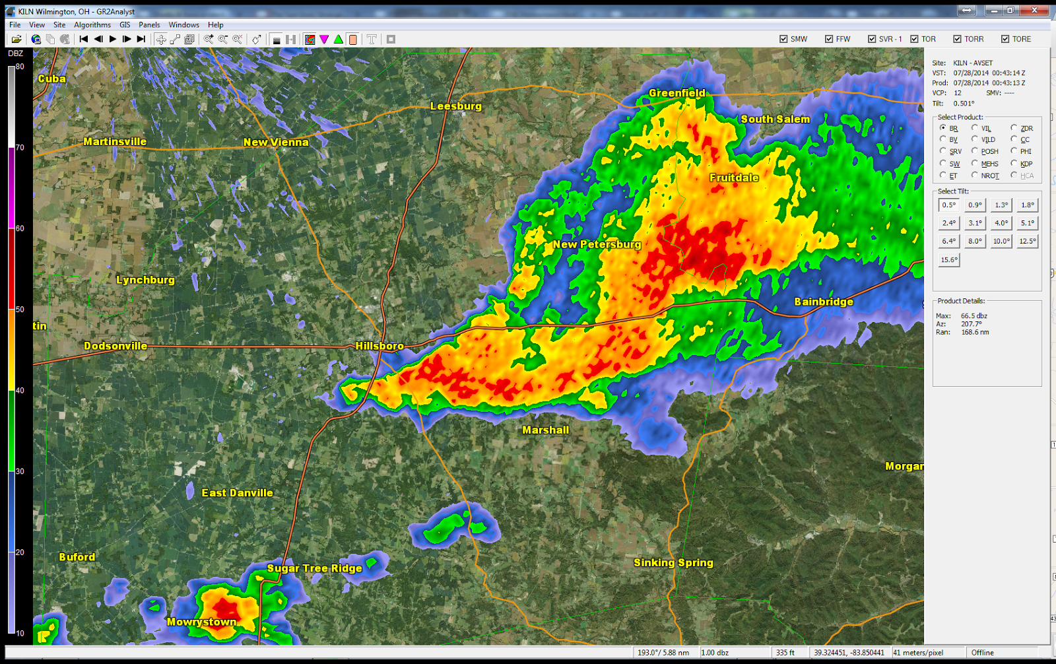Jump to the last radar frame
The height and width of the screenshot is (664, 1056).
coord(140,38)
